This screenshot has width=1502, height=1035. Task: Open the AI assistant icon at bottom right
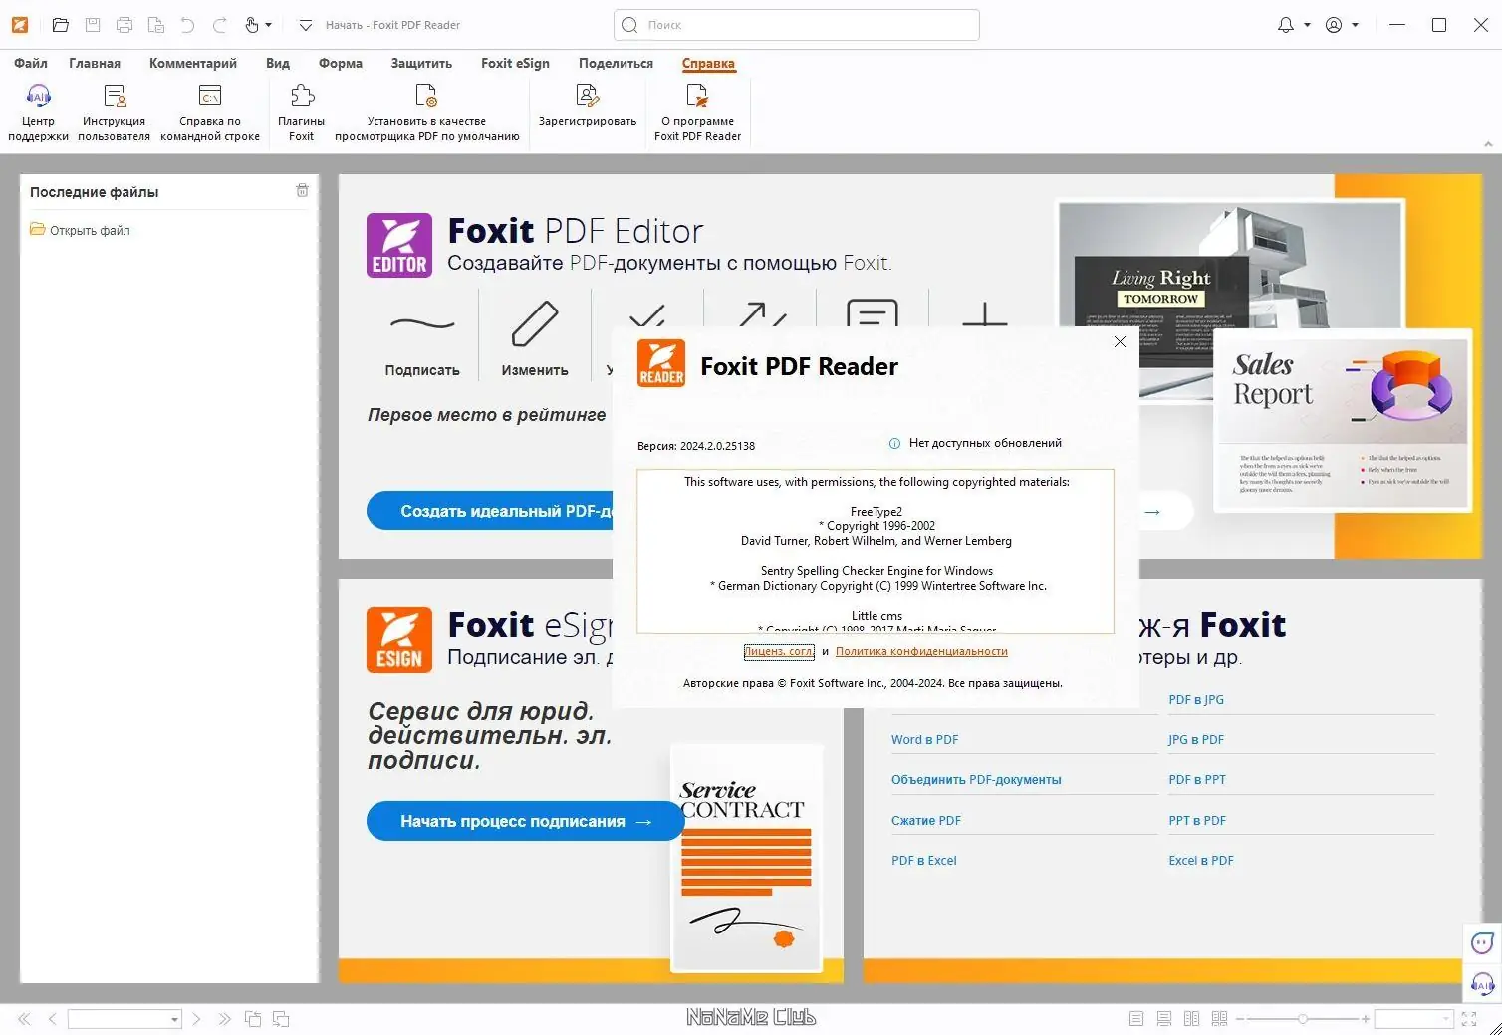click(x=1482, y=984)
